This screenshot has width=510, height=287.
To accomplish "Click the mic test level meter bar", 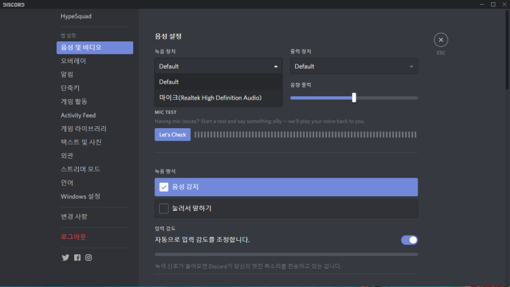I will tap(305, 135).
